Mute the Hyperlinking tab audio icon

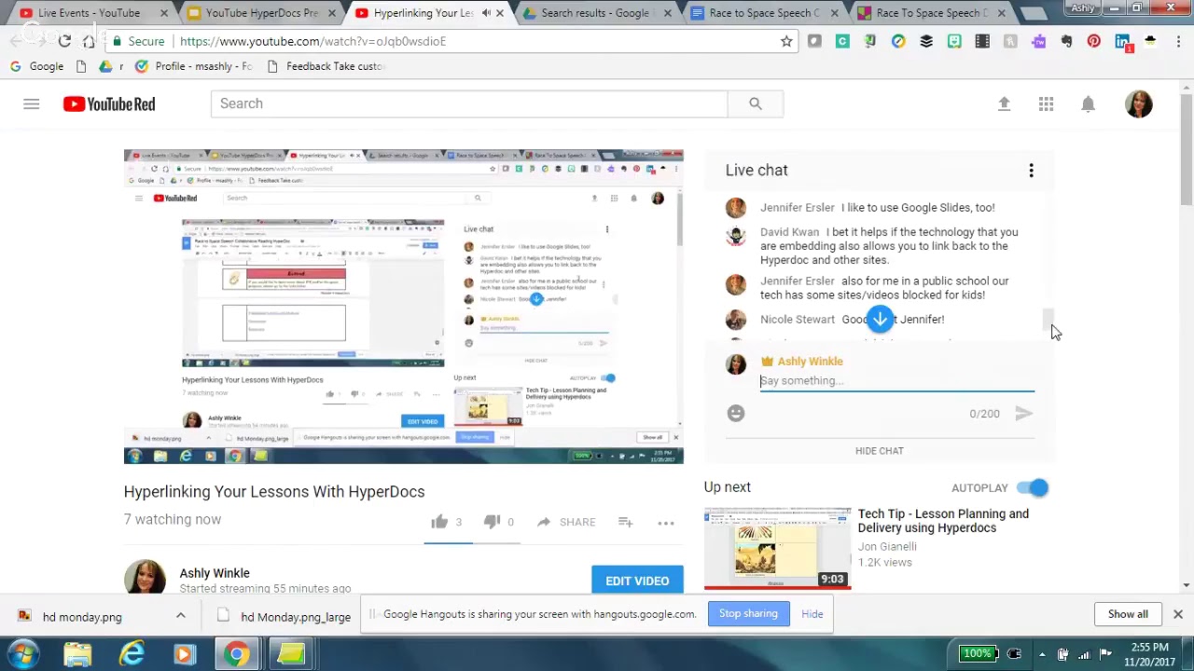click(486, 13)
